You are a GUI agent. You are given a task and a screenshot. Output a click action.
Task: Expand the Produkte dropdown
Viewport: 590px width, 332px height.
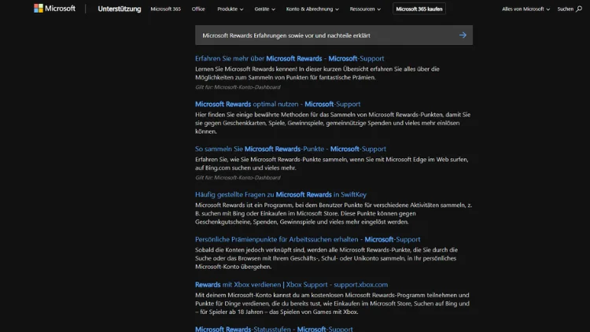(230, 9)
